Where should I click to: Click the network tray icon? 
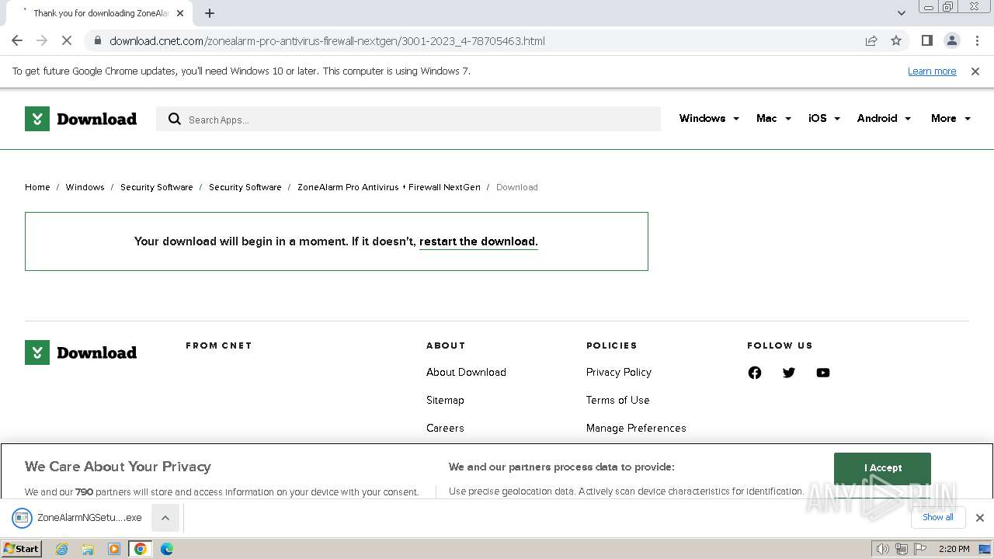coord(902,549)
